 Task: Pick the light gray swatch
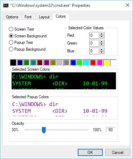60,63
